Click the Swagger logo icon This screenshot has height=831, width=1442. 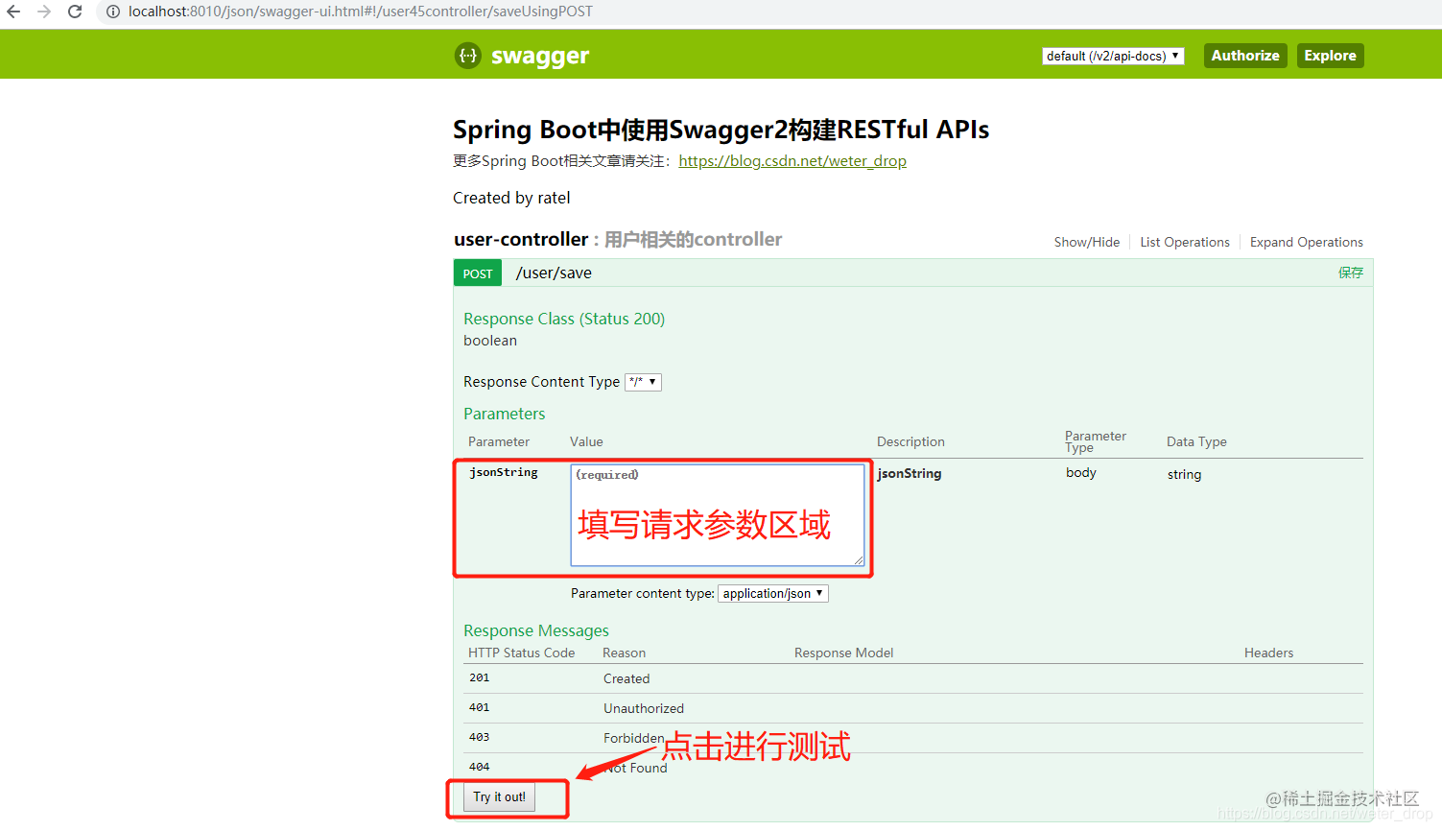pos(467,55)
